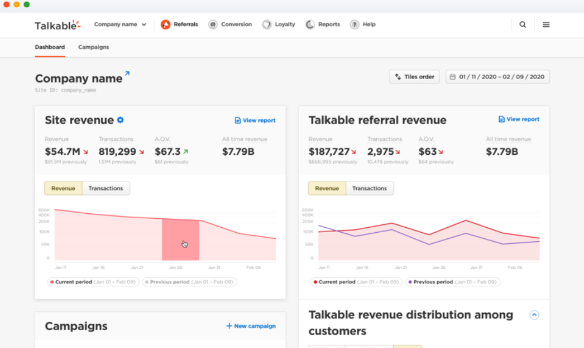
Task: Open the Referrals section
Action: (179, 24)
